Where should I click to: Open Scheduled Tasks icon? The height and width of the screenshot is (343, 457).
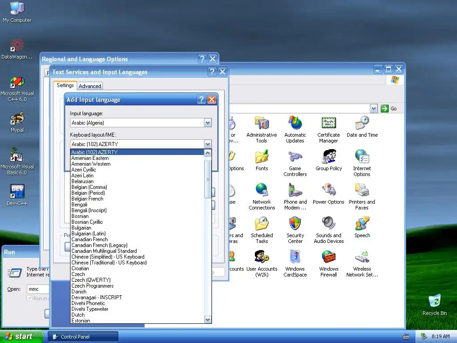(262, 230)
